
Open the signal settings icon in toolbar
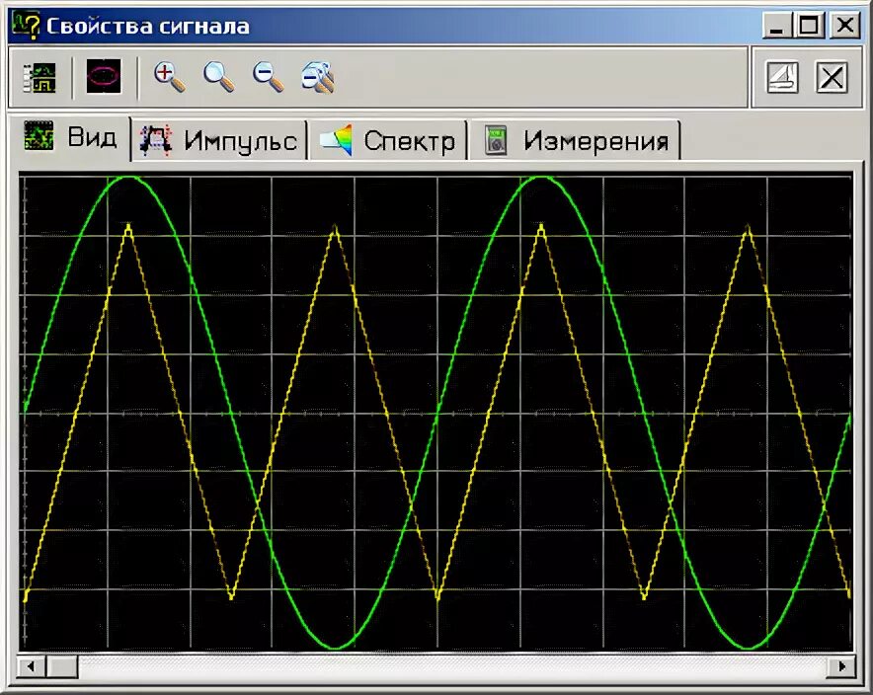(39, 77)
